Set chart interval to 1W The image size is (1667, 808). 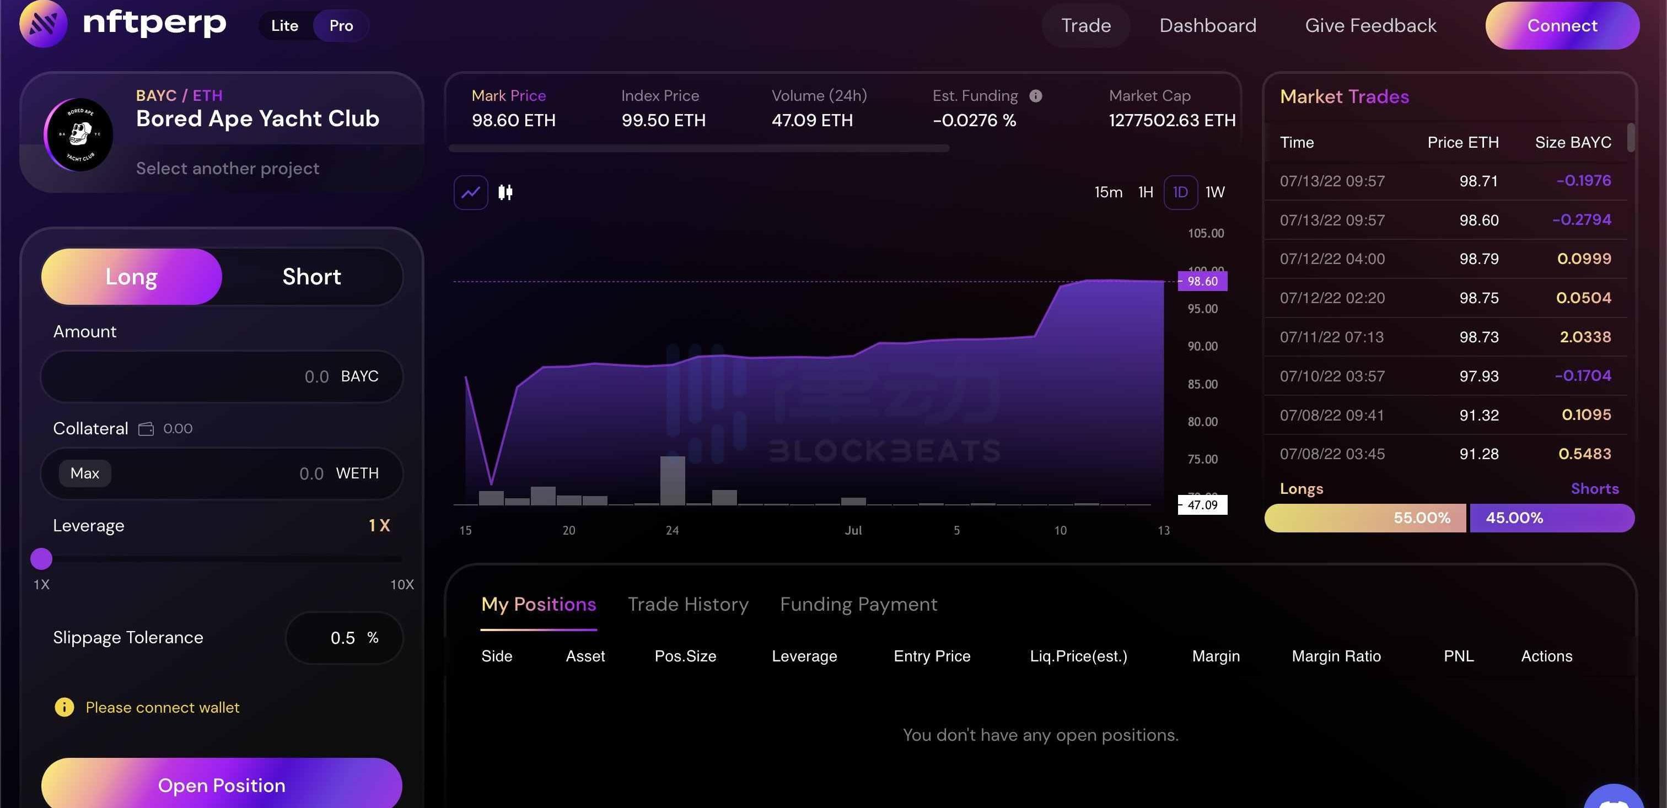point(1214,192)
